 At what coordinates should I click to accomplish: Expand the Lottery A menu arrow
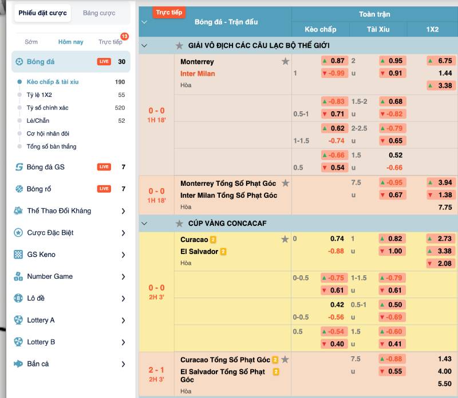(x=123, y=320)
